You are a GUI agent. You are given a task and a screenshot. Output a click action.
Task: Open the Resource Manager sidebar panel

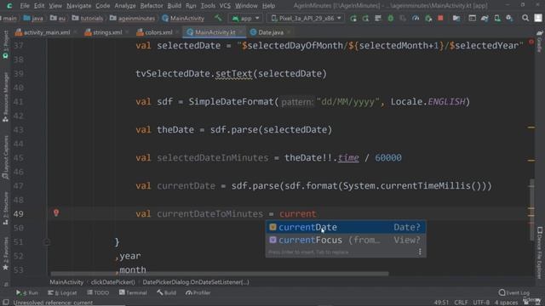pyautogui.click(x=6, y=96)
